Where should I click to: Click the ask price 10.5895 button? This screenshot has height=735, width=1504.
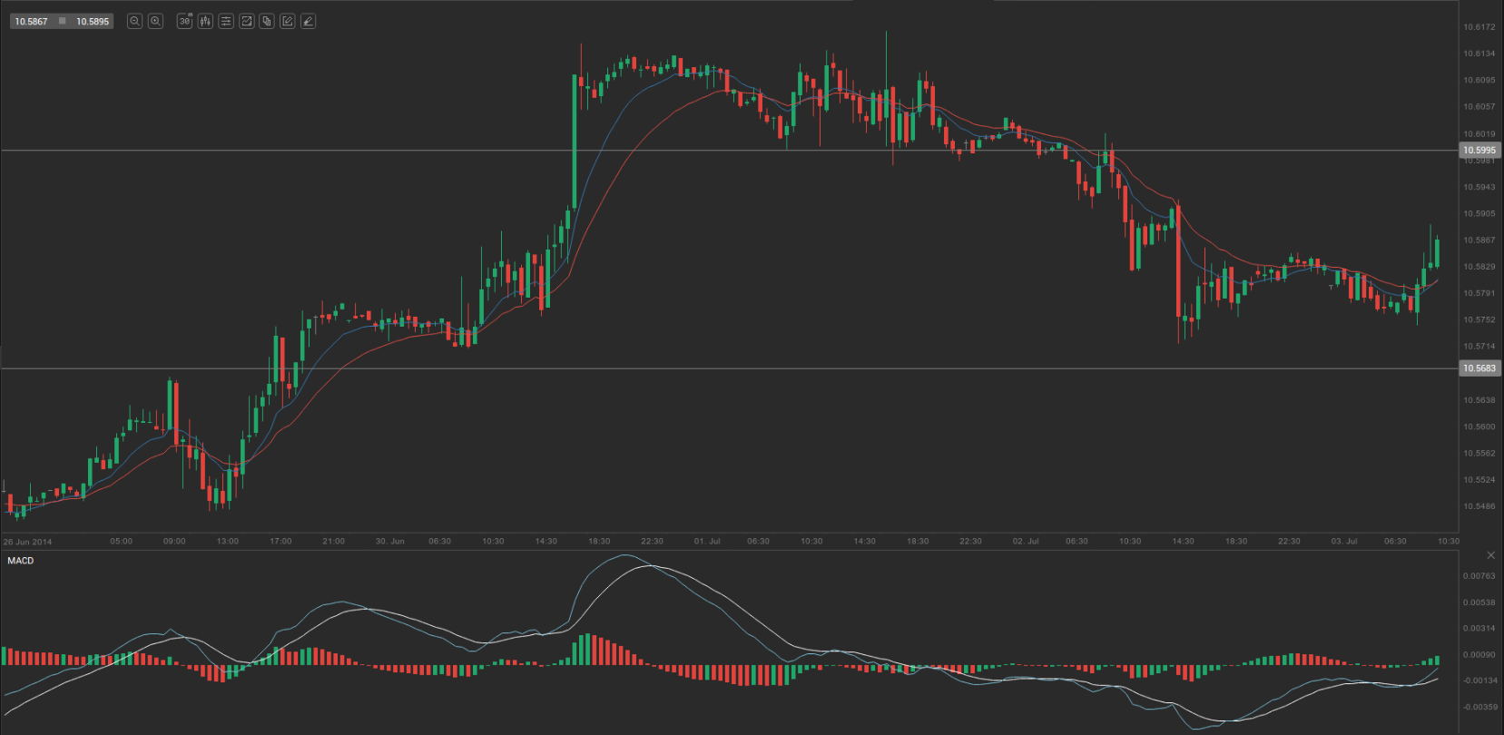pyautogui.click(x=93, y=21)
